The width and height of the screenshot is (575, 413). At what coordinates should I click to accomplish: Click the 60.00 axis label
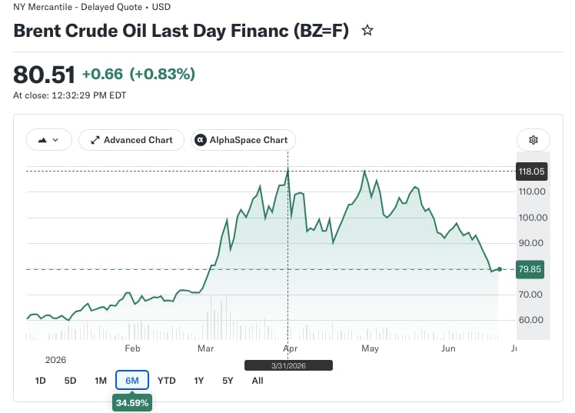coord(530,320)
